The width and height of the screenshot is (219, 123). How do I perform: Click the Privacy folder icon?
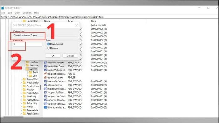[24, 89]
